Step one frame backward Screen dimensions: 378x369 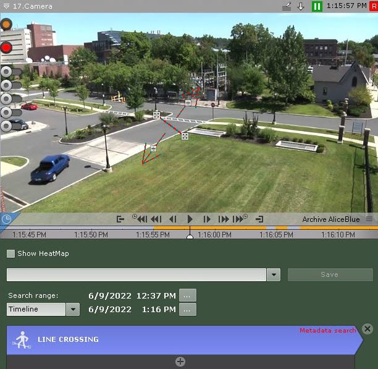173,219
